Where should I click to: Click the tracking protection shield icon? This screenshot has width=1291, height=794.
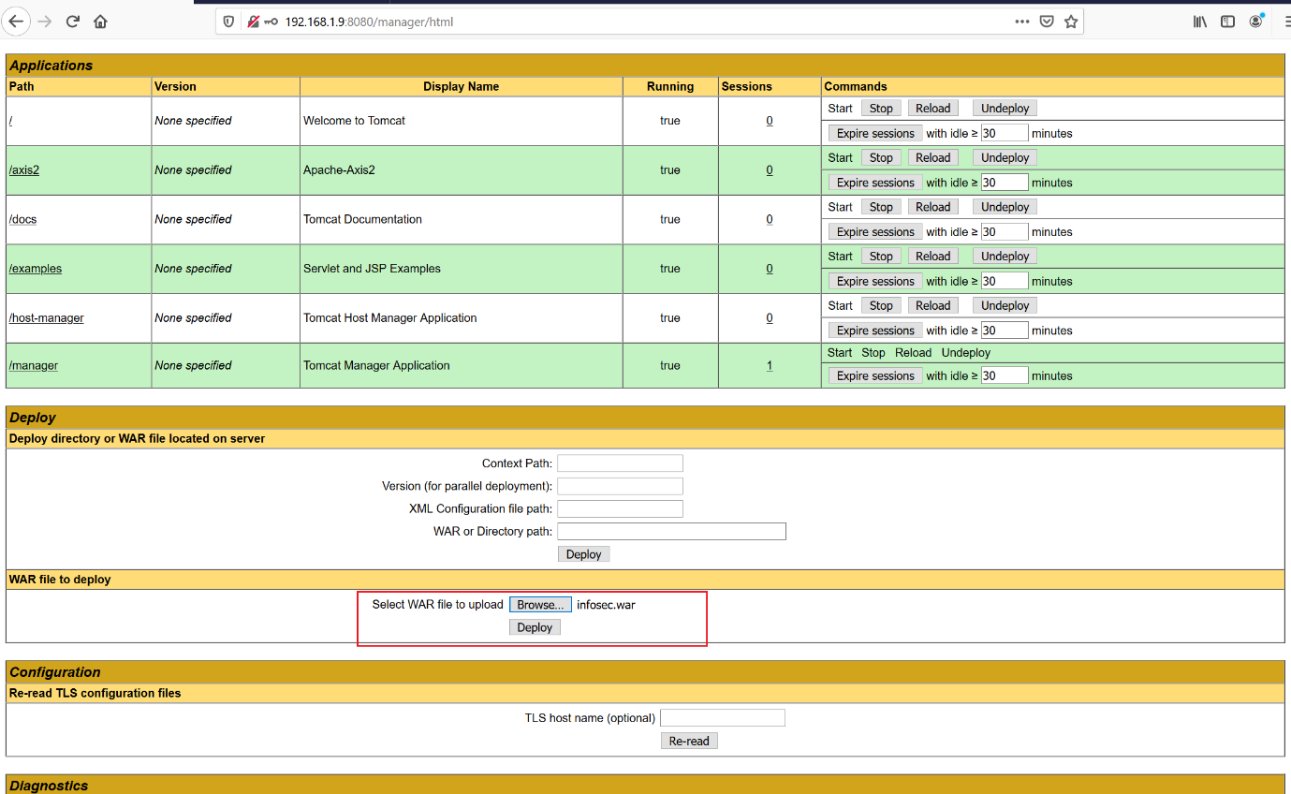pyautogui.click(x=229, y=22)
